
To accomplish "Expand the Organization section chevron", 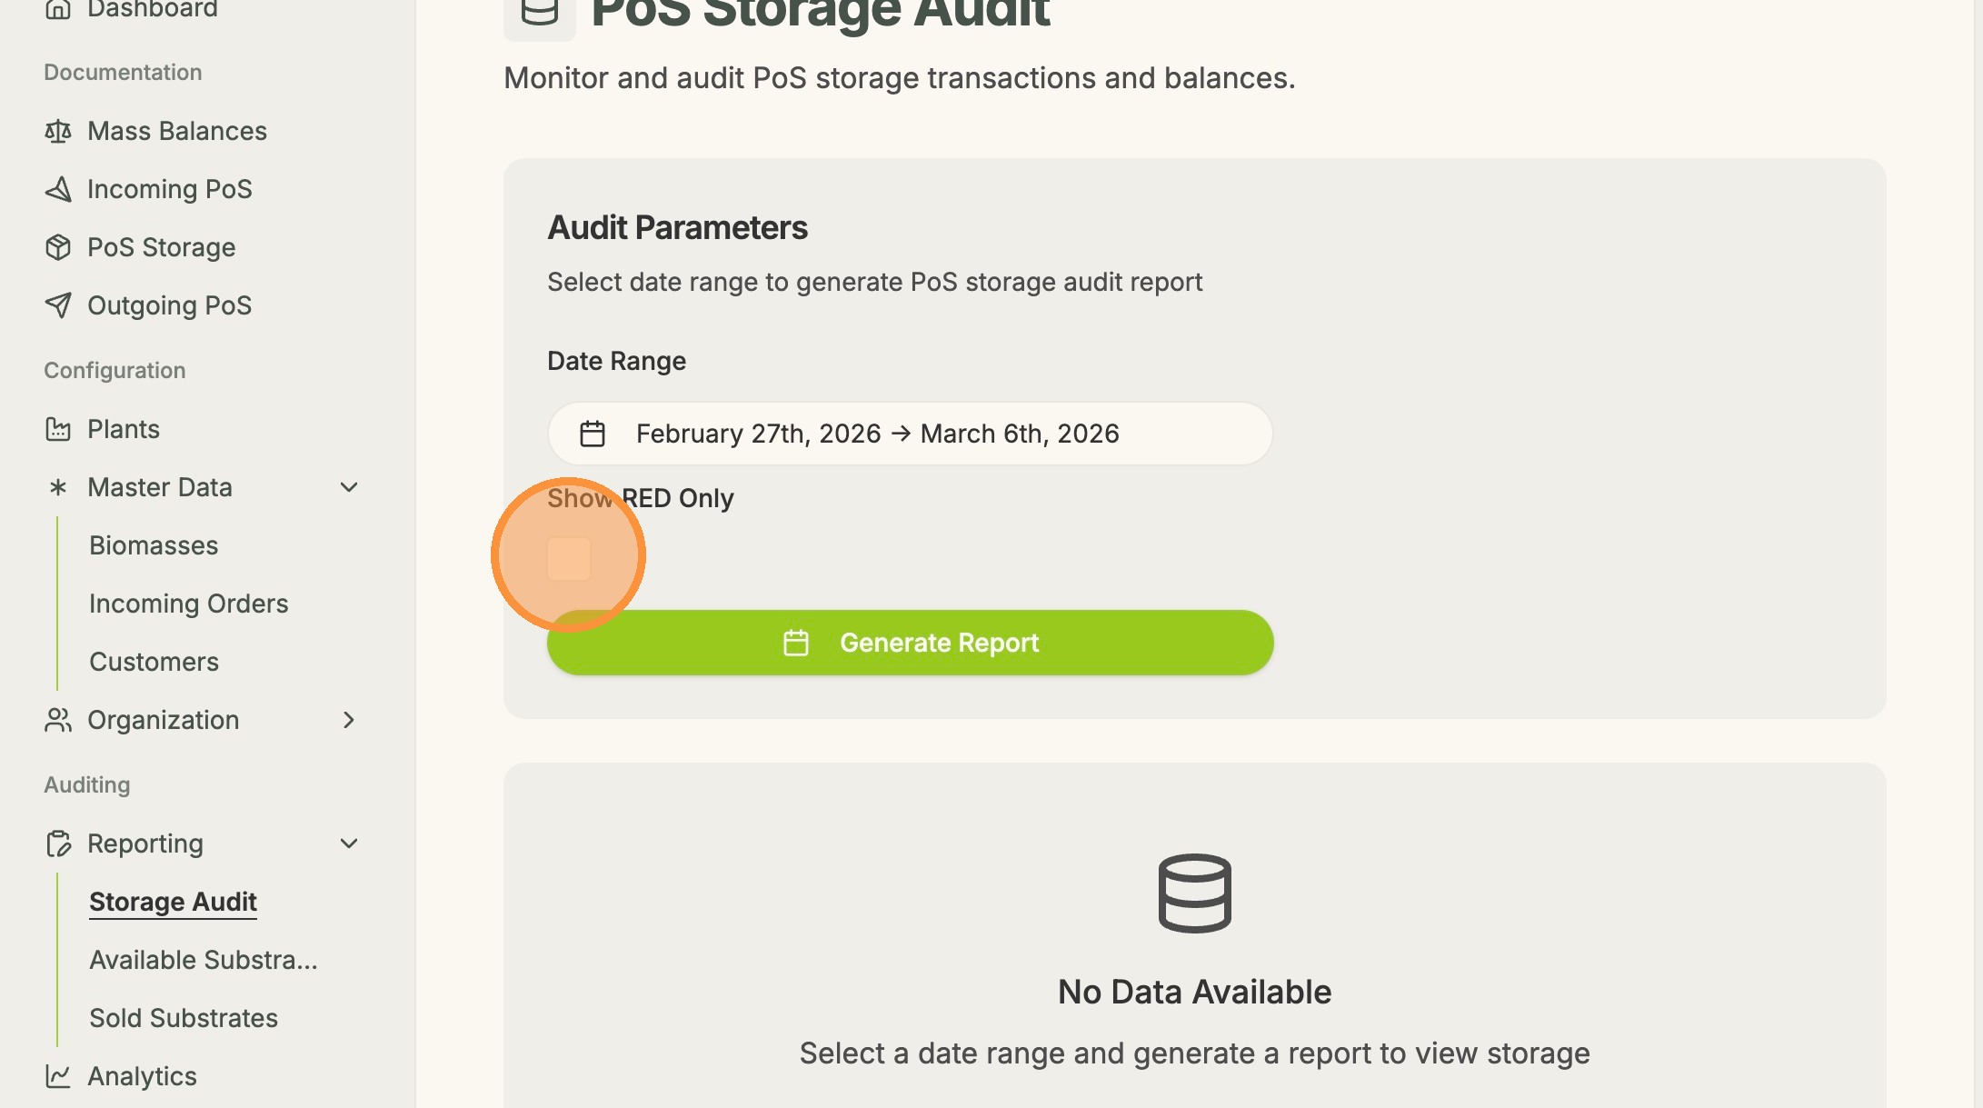I will point(349,720).
